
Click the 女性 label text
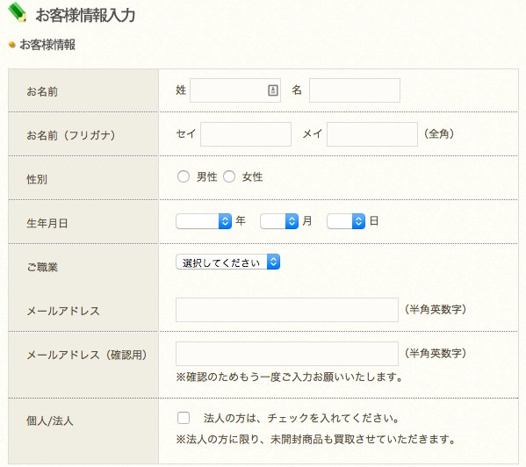[252, 176]
